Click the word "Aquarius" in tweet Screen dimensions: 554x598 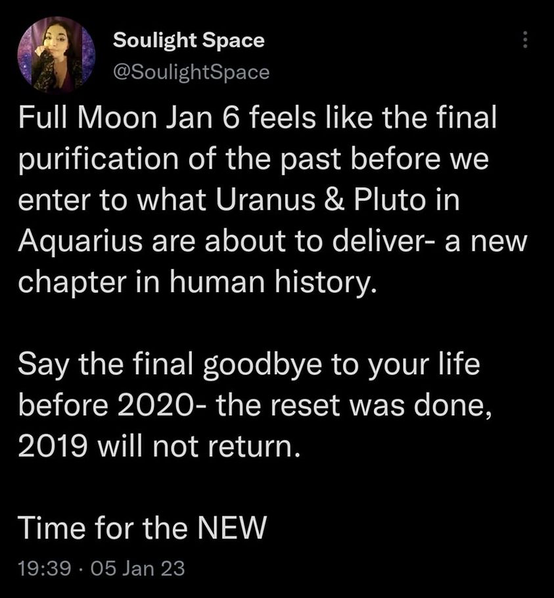[80, 243]
